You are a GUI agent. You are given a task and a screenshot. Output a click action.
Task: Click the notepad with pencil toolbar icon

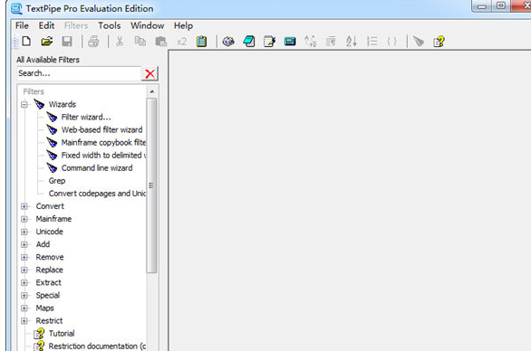tap(269, 42)
